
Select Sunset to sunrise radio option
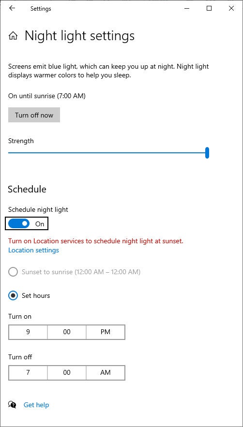click(13, 272)
